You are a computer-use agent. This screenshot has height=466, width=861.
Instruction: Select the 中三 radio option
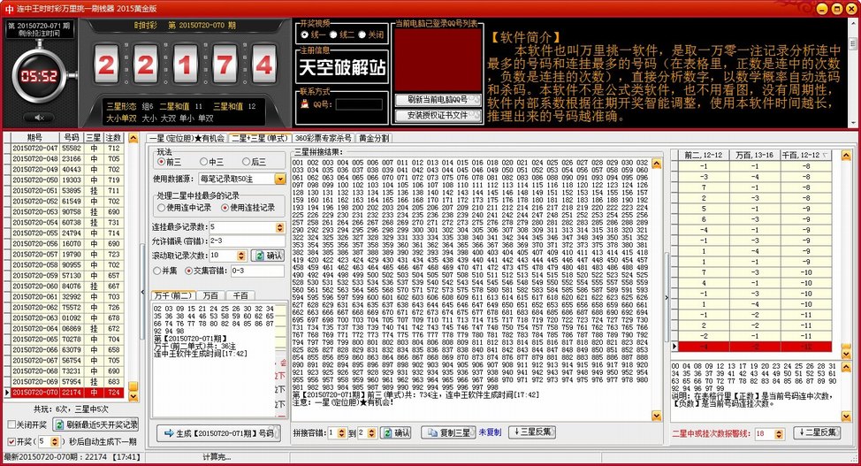click(x=206, y=162)
